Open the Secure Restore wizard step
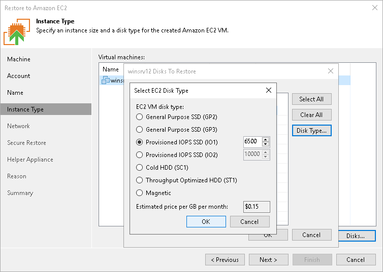Screen dimensions: 383x272 point(26,143)
